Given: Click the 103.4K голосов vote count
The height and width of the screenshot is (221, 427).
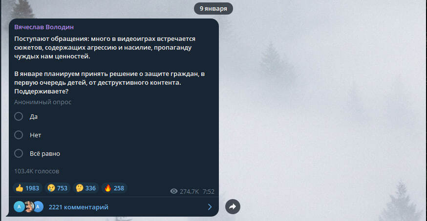Looking at the screenshot, I should click(37, 171).
